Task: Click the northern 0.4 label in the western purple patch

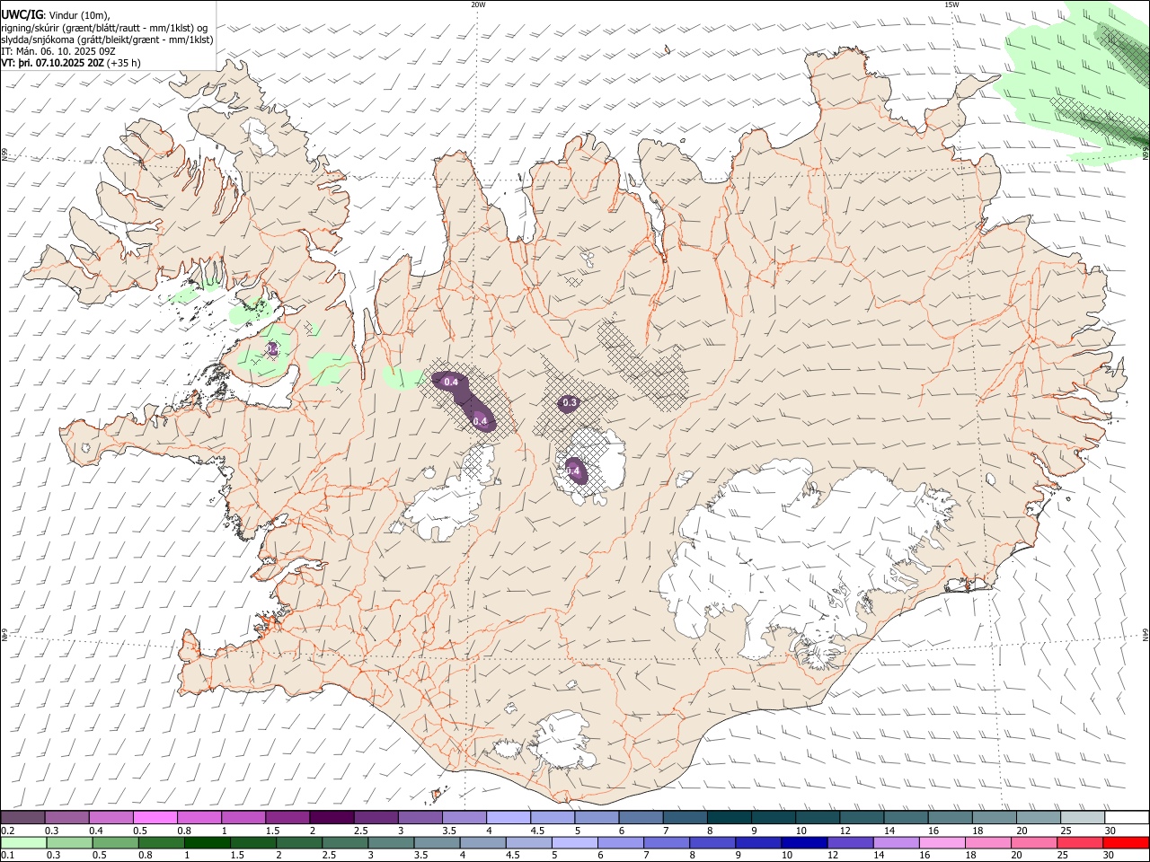Action: point(451,383)
